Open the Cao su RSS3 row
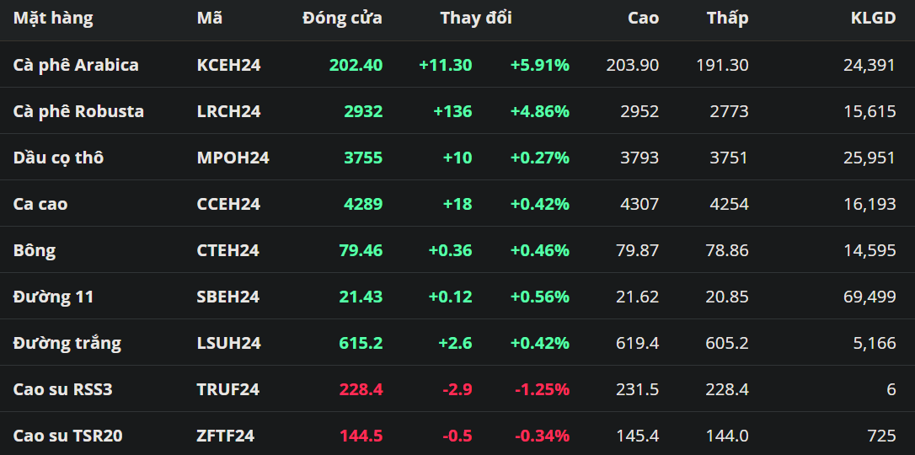 pos(62,389)
